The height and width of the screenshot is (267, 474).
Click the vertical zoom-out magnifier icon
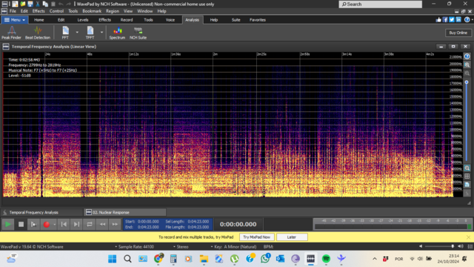click(467, 73)
